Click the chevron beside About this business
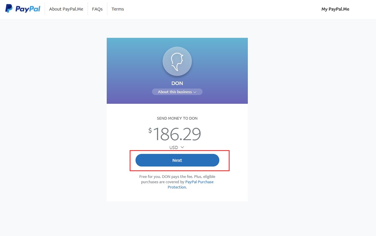The width and height of the screenshot is (376, 236). pos(195,92)
